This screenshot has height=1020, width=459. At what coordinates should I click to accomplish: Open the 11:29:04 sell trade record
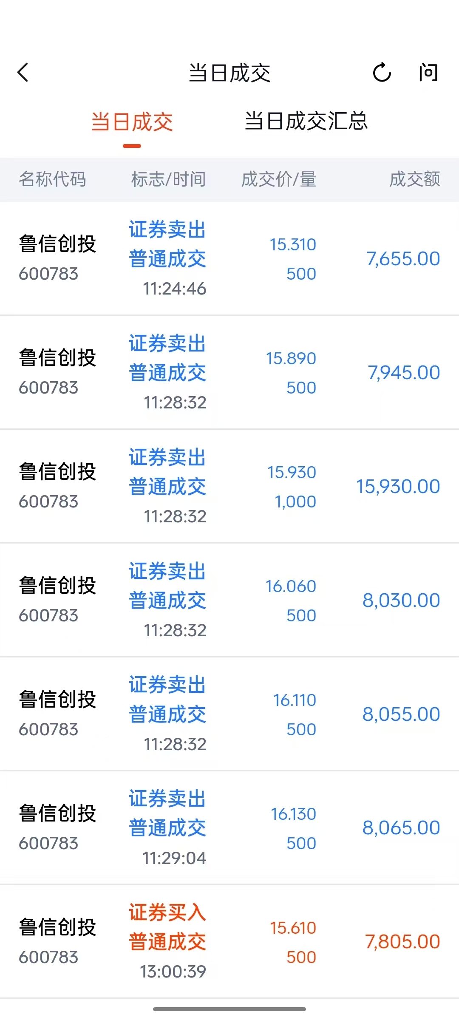coord(229,828)
